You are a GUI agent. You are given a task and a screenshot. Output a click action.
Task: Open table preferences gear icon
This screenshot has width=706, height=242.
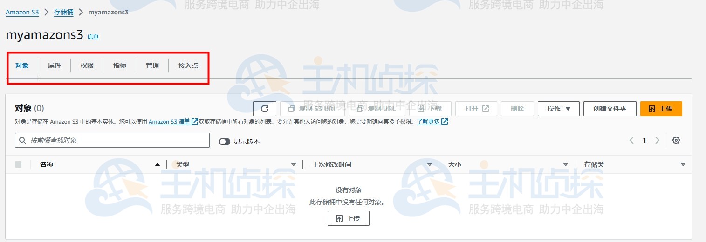click(676, 140)
